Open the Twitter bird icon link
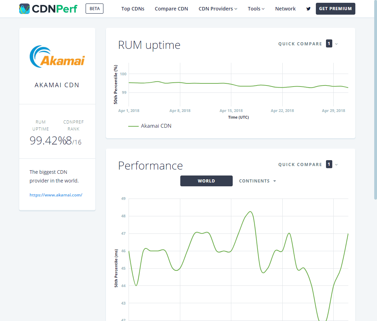Image resolution: width=377 pixels, height=321 pixels. (308, 9)
